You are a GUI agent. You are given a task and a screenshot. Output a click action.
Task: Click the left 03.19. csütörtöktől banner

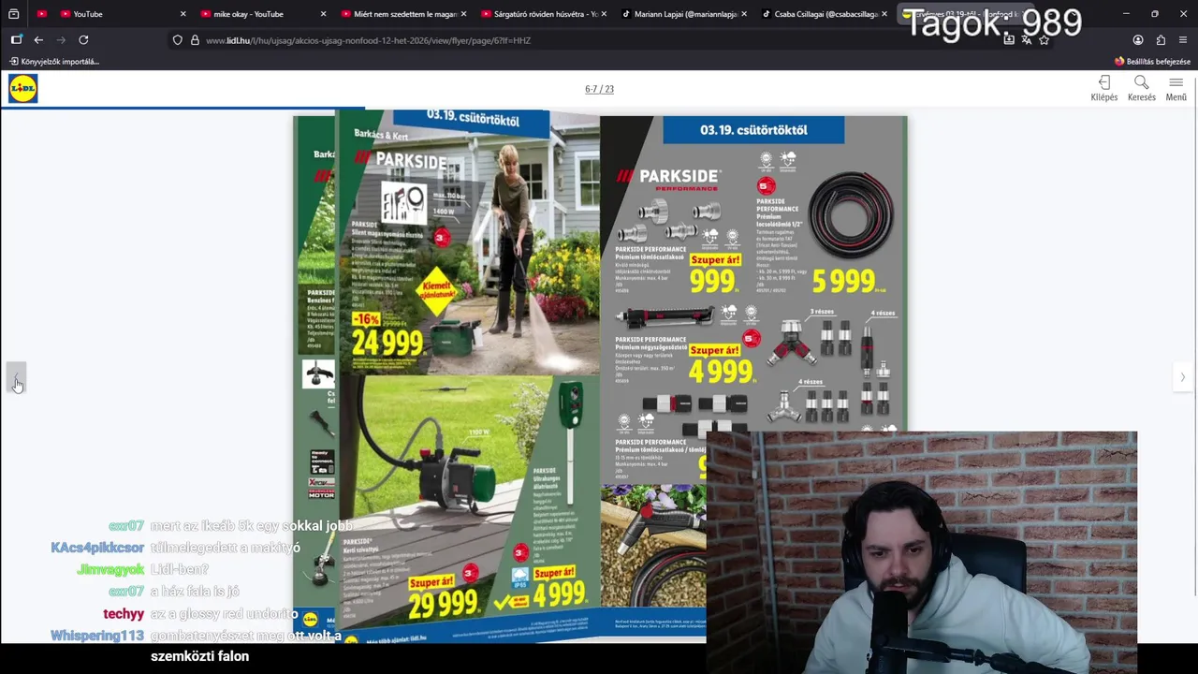(472, 121)
